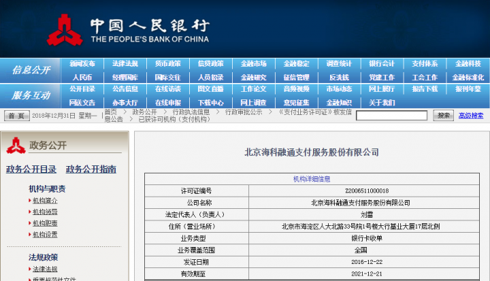
Task: Open 机构设置 in the sidebar
Action: click(45, 235)
